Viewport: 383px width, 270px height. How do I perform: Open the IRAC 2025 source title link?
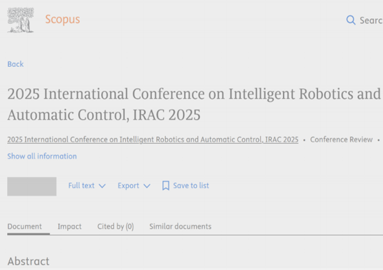pos(153,140)
